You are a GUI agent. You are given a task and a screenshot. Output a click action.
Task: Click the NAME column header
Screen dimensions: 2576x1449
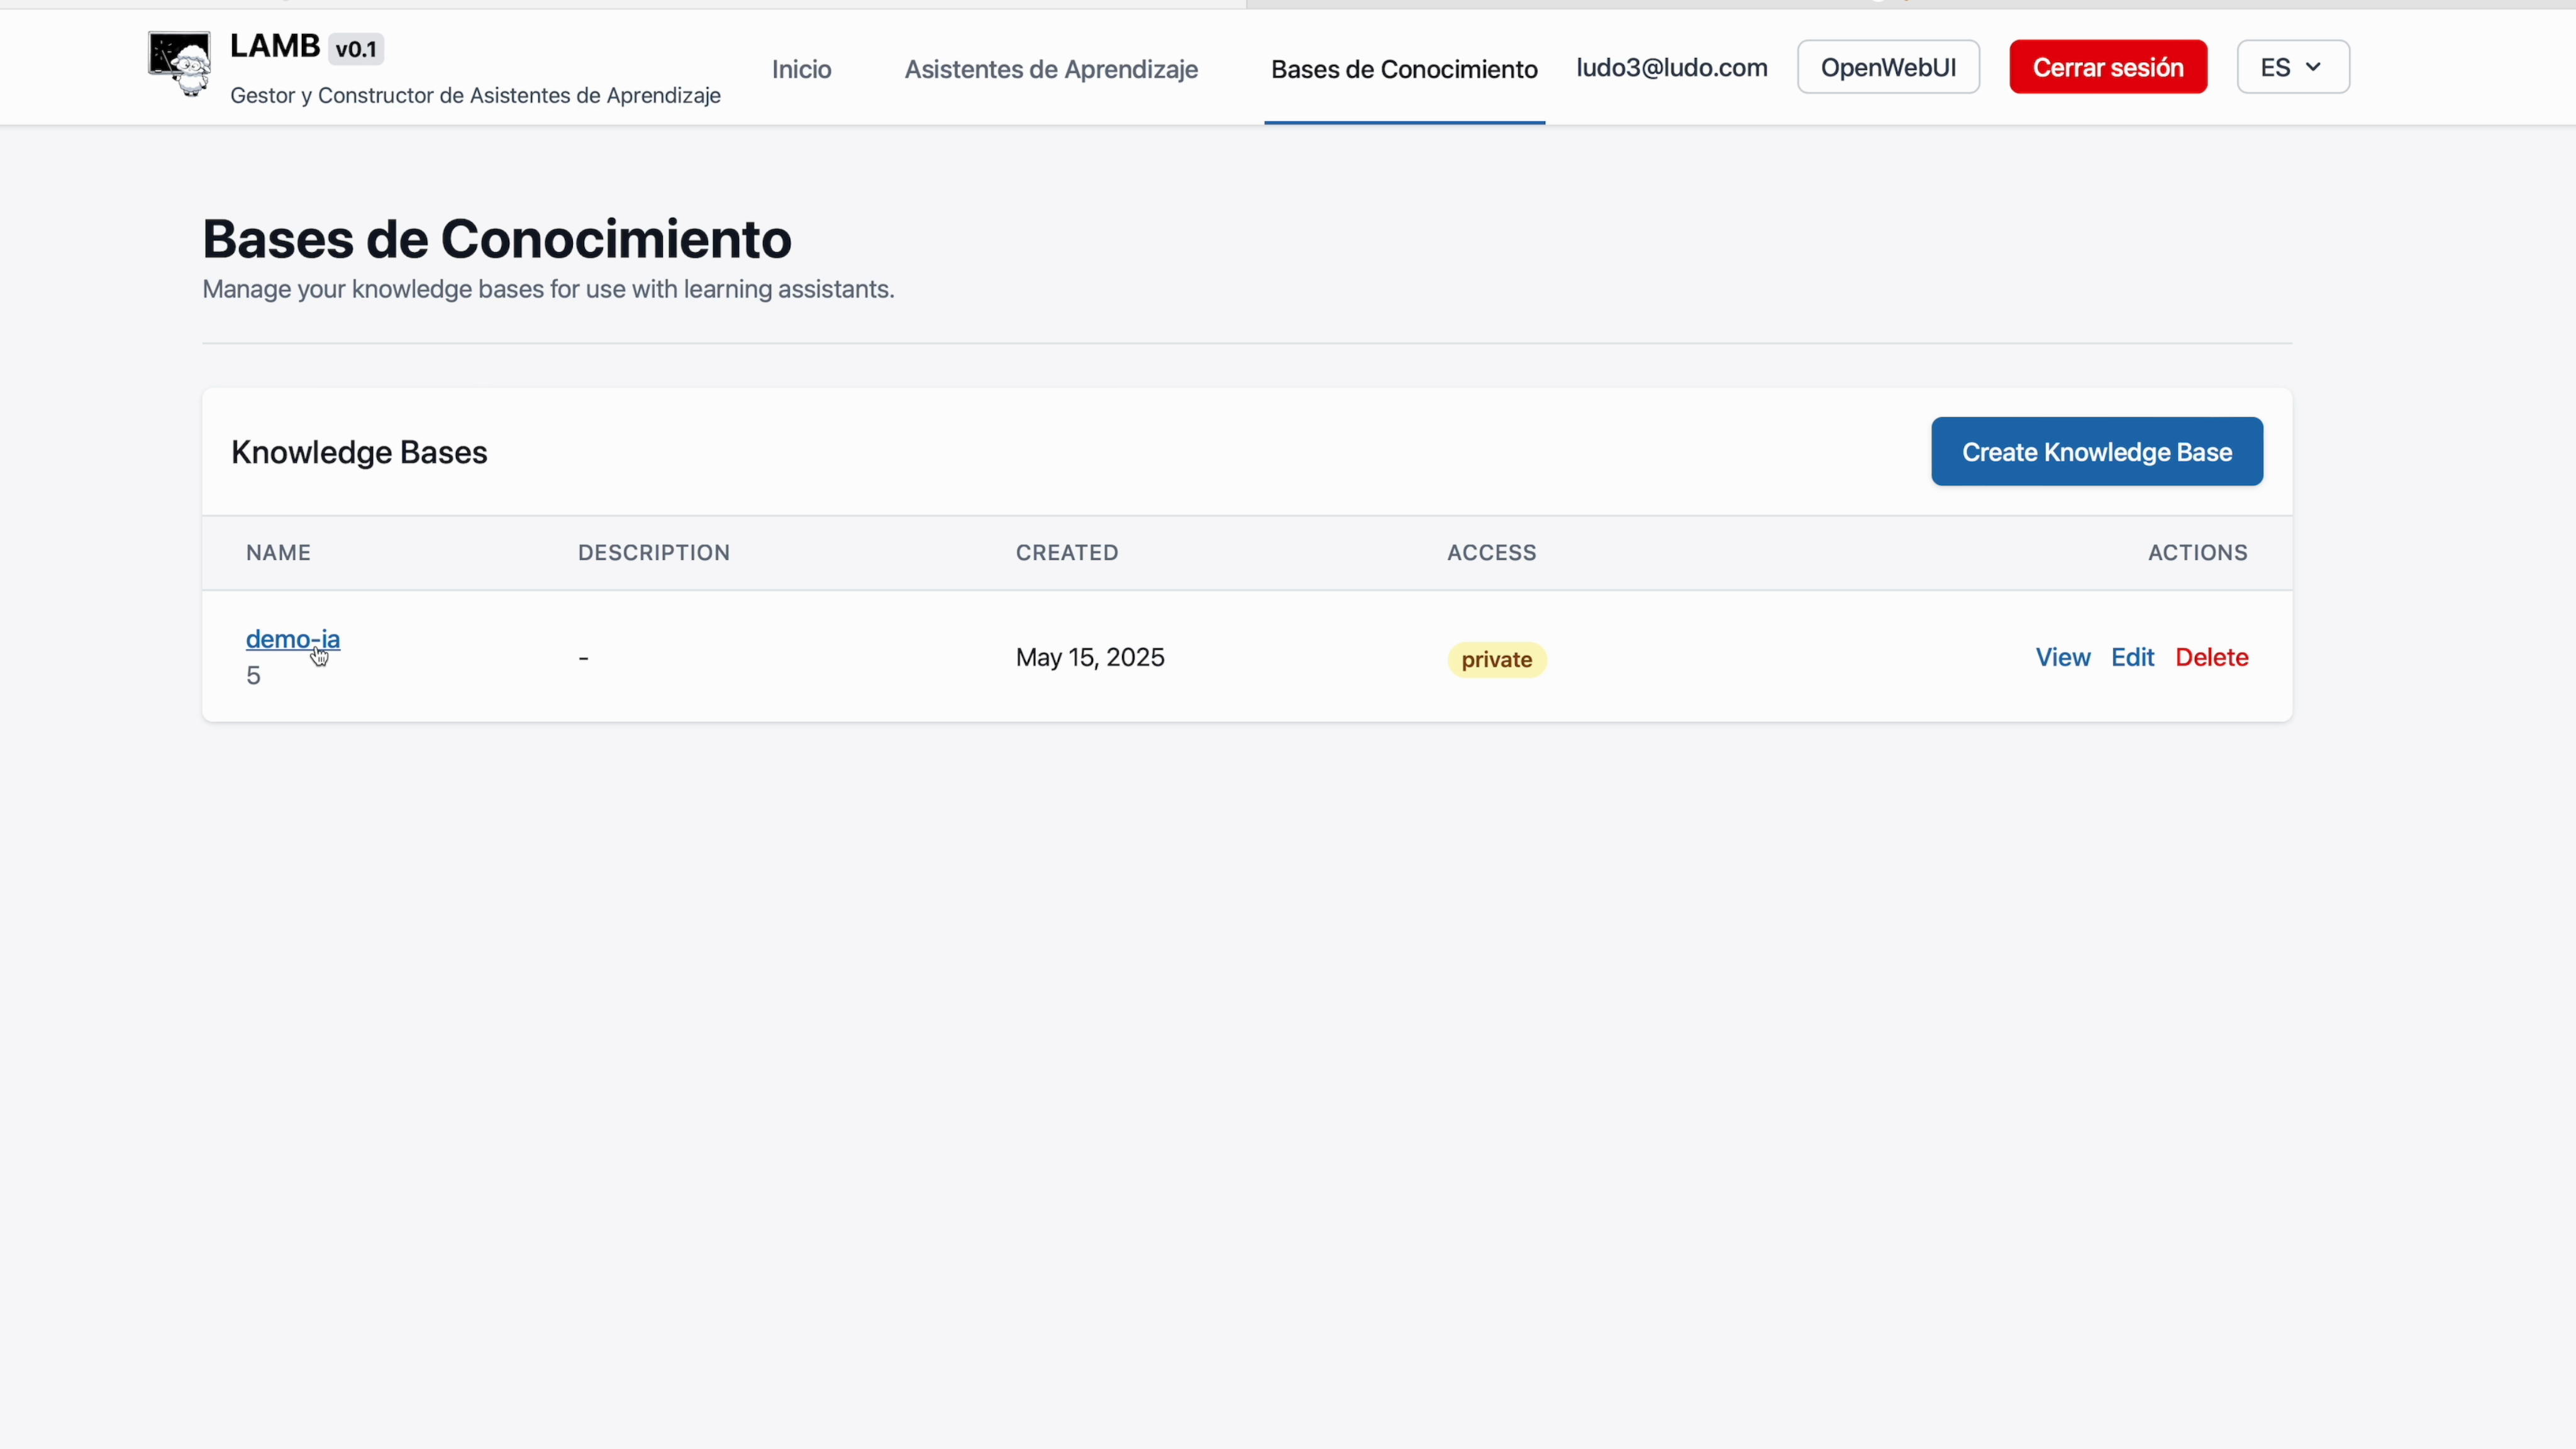pyautogui.click(x=278, y=553)
